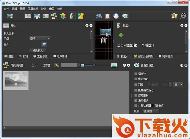Open the tour map toolbar icon

pos(63,16)
